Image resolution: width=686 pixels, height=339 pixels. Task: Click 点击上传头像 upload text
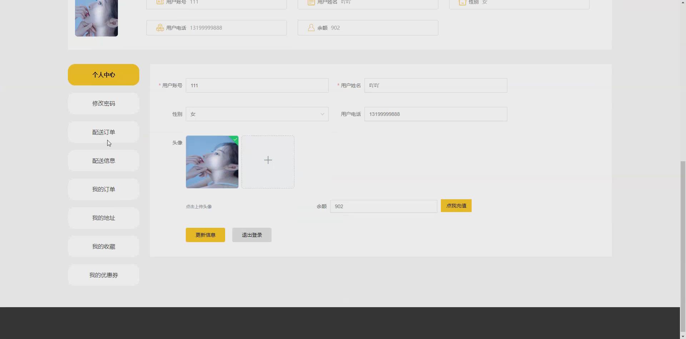coord(199,206)
